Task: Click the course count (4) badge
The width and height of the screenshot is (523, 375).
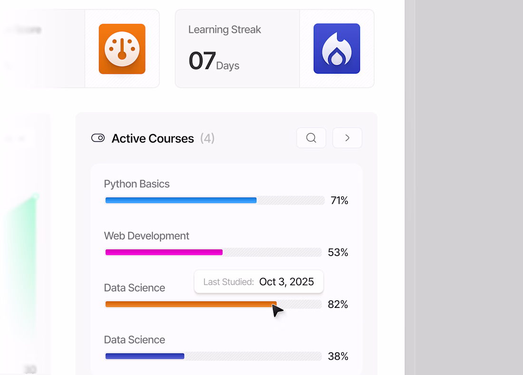Action: pyautogui.click(x=207, y=138)
